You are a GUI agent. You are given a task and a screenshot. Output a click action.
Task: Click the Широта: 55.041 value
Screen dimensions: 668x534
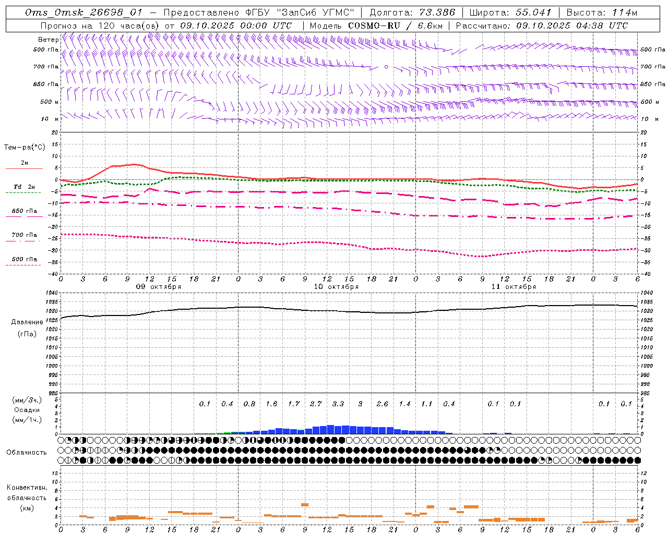coord(510,13)
